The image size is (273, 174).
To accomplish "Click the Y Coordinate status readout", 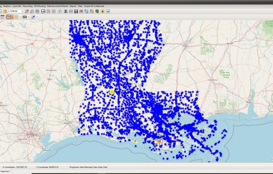I will (x=47, y=167).
